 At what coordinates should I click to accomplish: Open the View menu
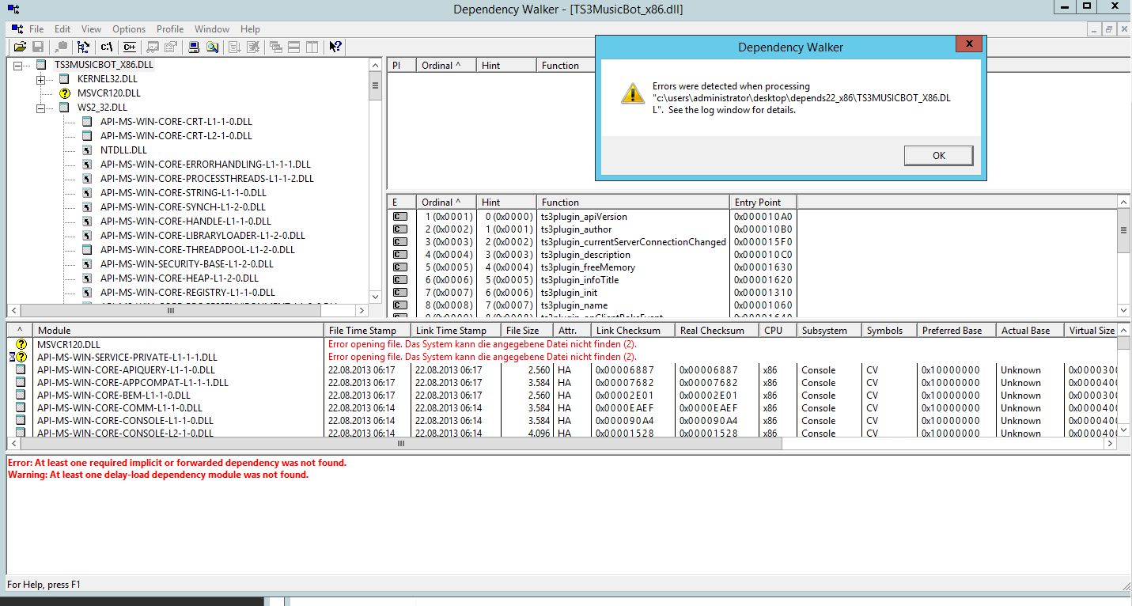91,29
